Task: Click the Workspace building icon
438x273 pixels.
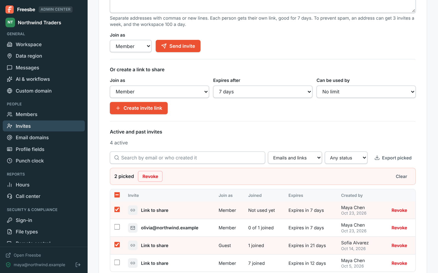Action: (10, 44)
